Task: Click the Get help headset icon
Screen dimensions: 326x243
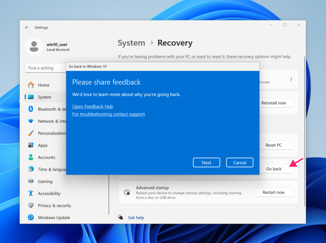Action: (121, 217)
